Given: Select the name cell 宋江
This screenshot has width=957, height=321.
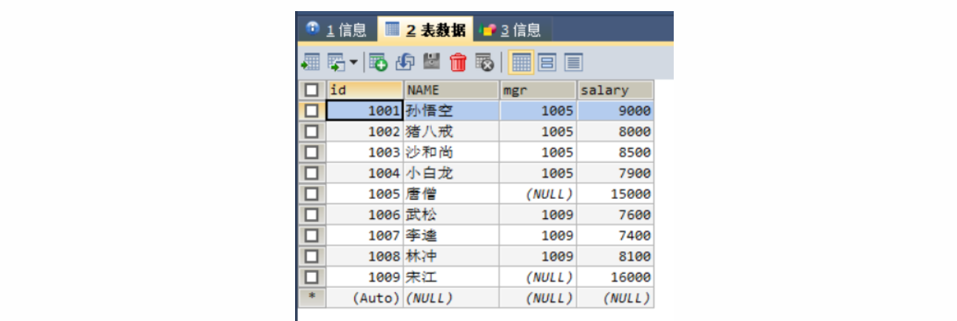Looking at the screenshot, I should (451, 277).
